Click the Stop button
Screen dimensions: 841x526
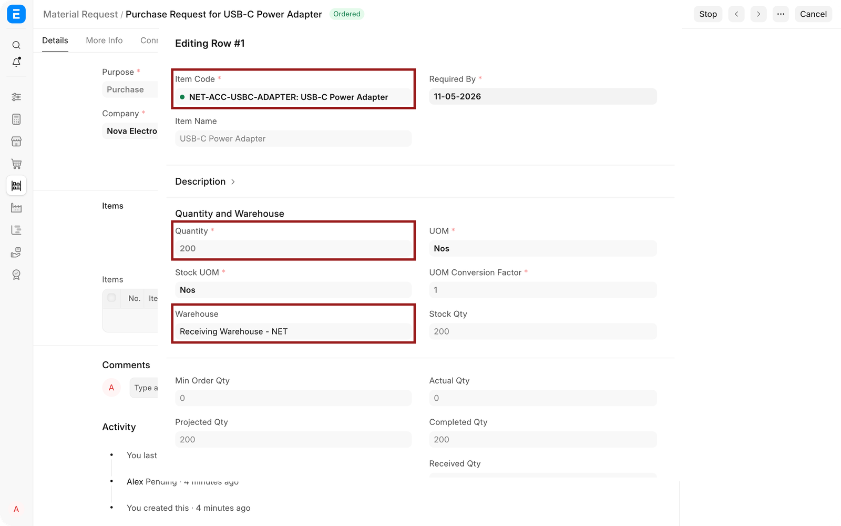pyautogui.click(x=708, y=14)
